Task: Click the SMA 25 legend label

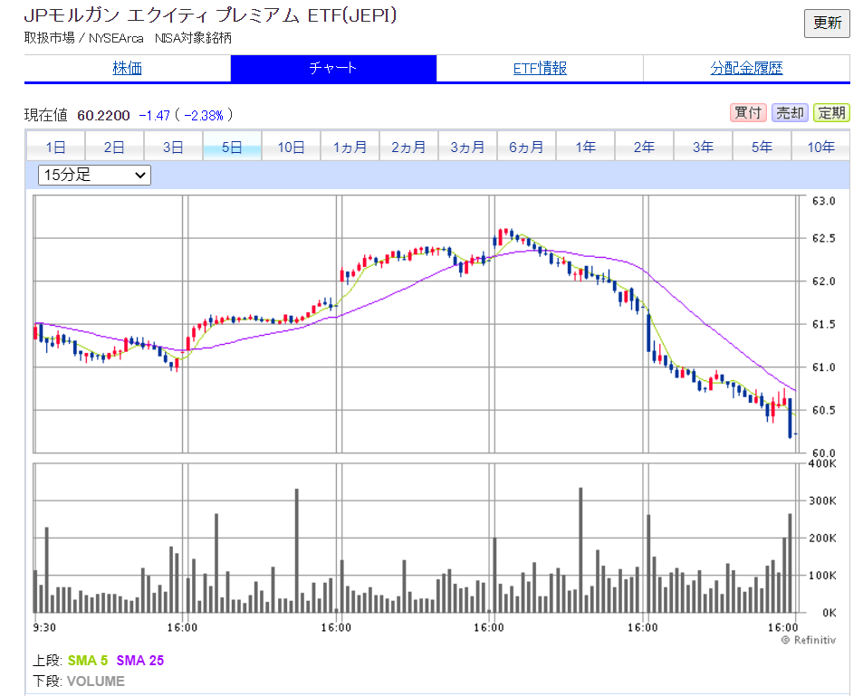Action: [139, 660]
